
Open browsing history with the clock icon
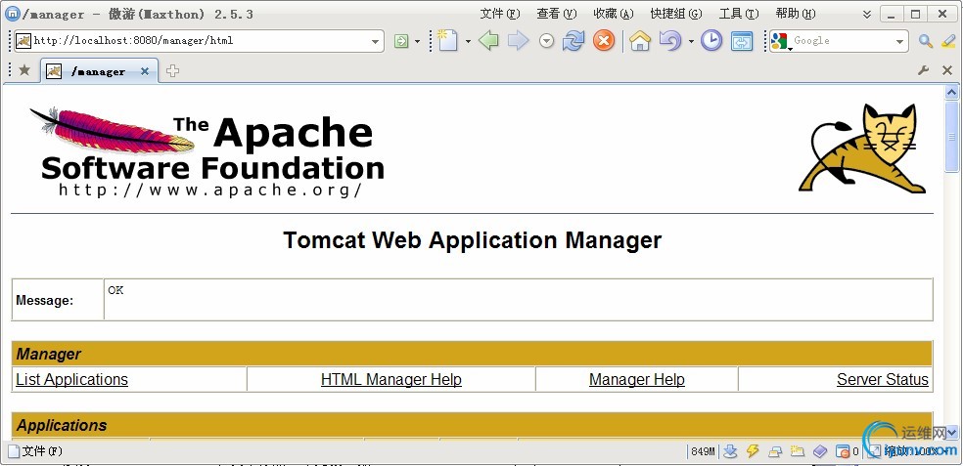point(711,41)
